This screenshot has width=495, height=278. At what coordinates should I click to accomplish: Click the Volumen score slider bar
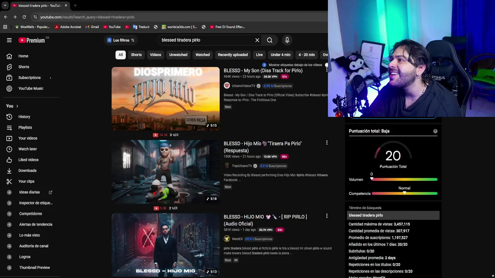point(405,180)
